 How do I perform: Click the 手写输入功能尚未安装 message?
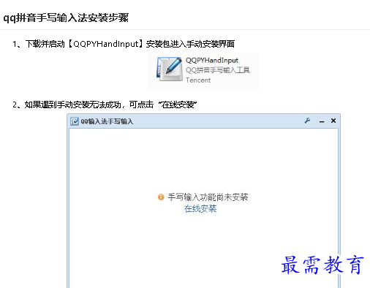[x=208, y=197]
